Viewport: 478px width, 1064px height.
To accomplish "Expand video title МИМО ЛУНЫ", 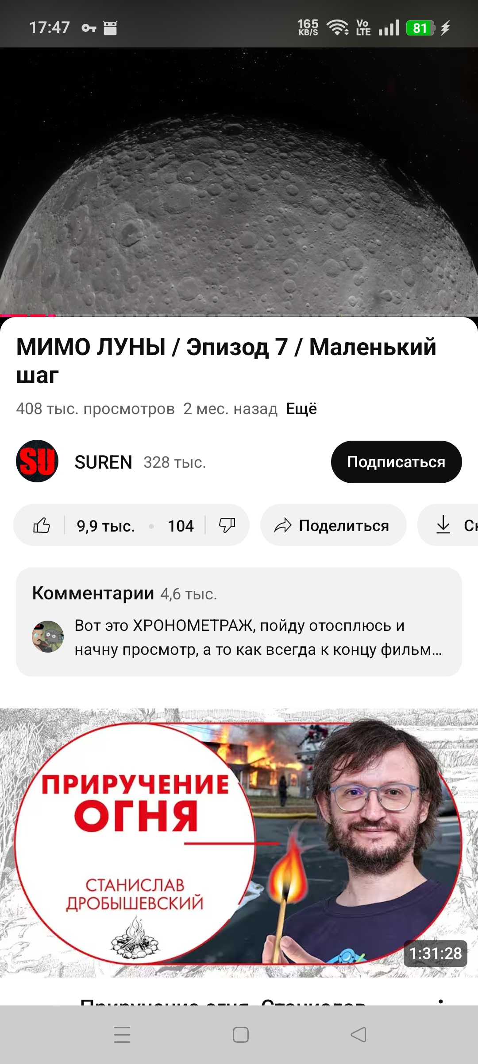I will 226,360.
